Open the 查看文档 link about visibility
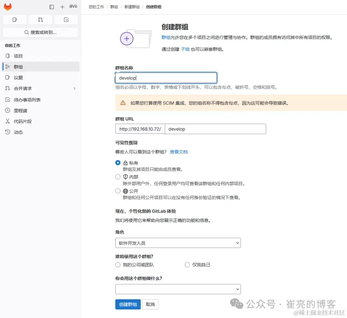 point(179,151)
